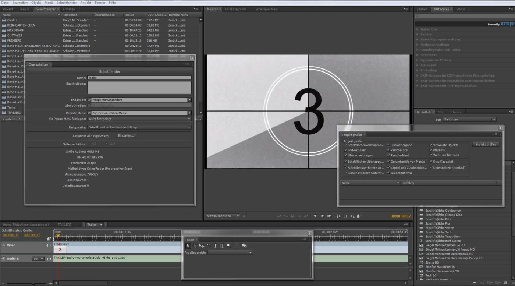Select the Vertical Text tool
The height and width of the screenshot is (286, 515).
[x=222, y=246]
